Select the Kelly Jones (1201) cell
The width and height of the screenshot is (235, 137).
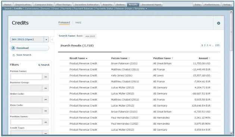click(122, 75)
